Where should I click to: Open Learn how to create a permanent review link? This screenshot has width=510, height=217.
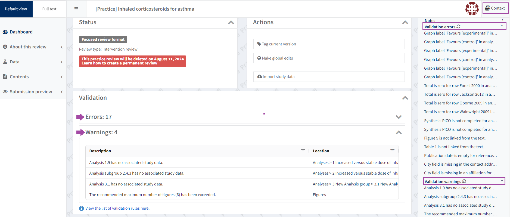[x=119, y=63]
